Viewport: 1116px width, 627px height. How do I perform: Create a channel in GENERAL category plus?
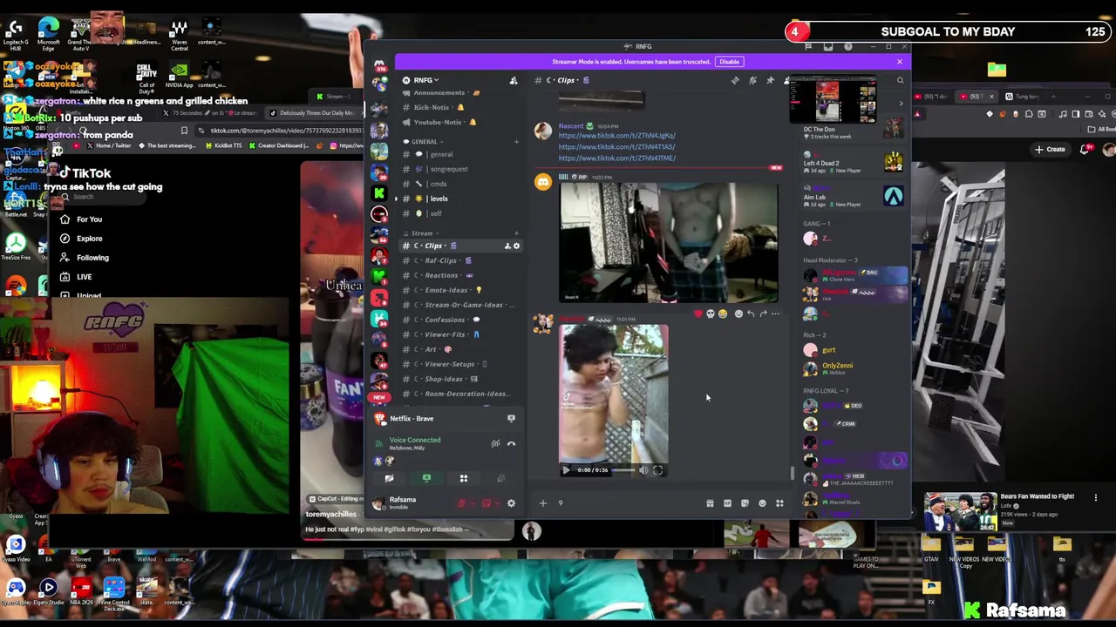516,142
